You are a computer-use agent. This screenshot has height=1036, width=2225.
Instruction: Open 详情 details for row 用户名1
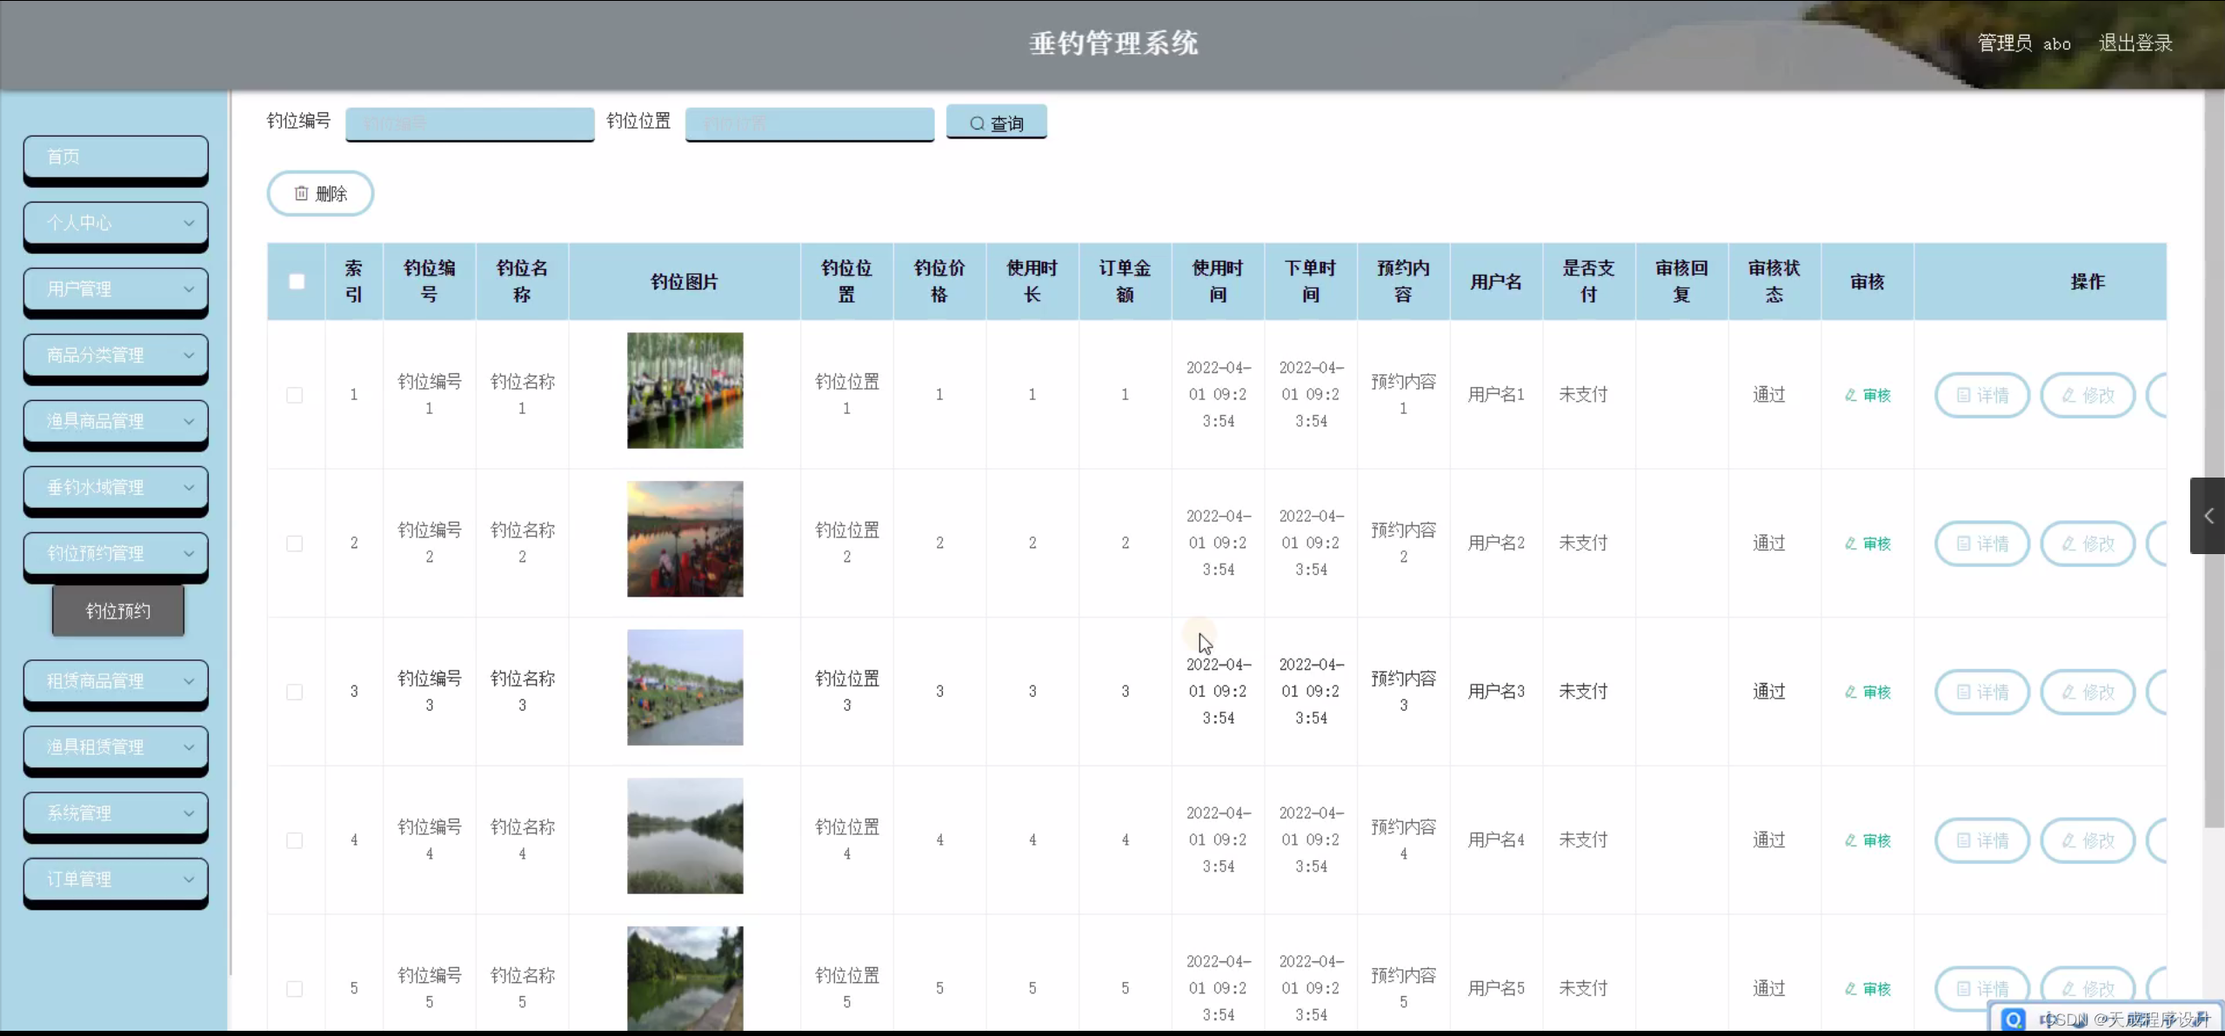pos(1982,395)
